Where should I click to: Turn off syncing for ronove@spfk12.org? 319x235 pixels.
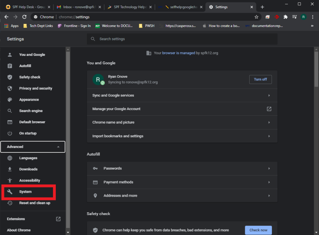(260, 79)
